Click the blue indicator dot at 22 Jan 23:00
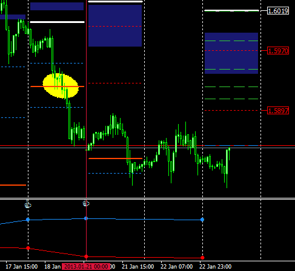This screenshot has height=271, width=295. click(202, 220)
